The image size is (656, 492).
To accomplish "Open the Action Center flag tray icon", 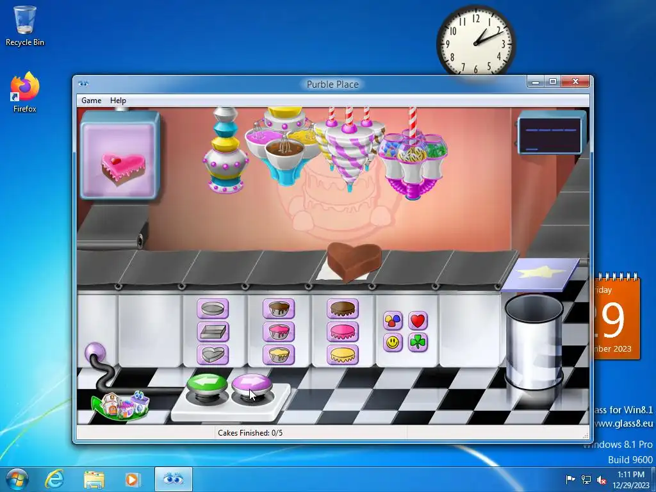I will (570, 479).
